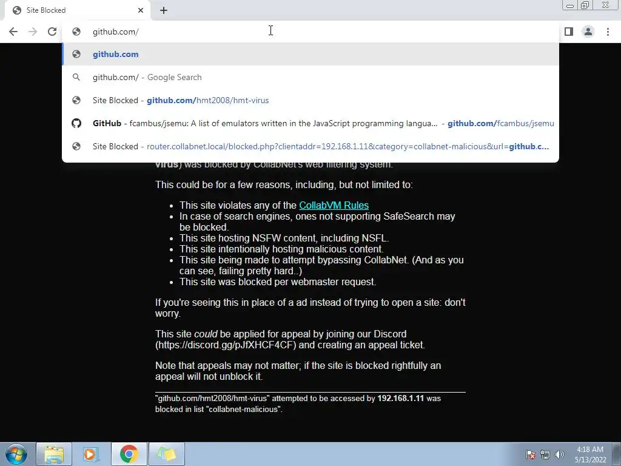Image resolution: width=621 pixels, height=466 pixels.
Task: Minimize the Chrome window
Action: [x=570, y=5]
